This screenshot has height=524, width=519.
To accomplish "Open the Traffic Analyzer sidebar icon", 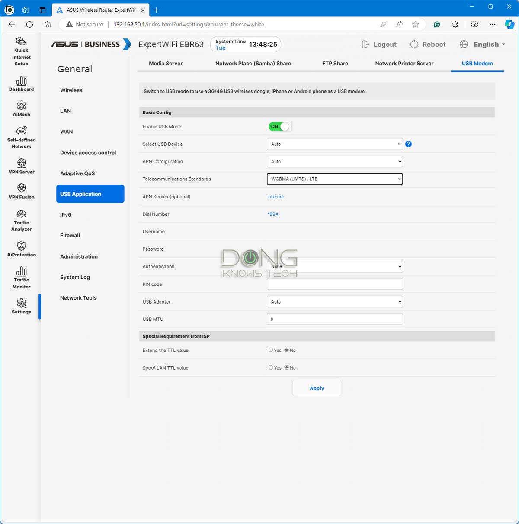I will pos(21,220).
